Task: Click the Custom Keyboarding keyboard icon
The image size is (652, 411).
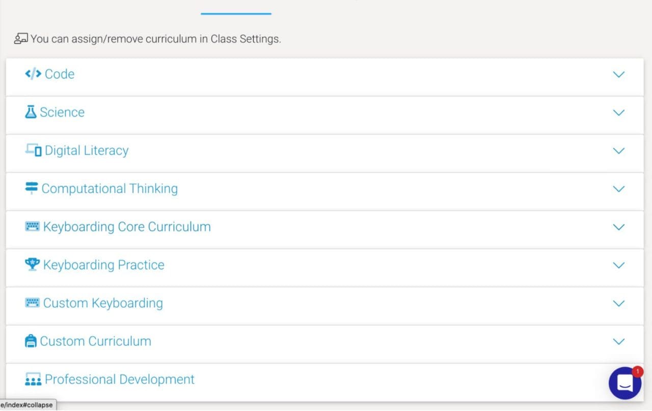Action: [32, 303]
